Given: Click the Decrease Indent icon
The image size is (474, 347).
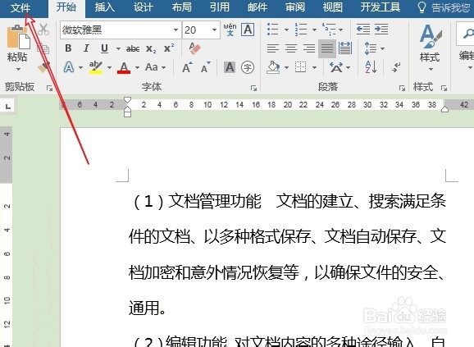Looking at the screenshot, I should tap(363, 30).
